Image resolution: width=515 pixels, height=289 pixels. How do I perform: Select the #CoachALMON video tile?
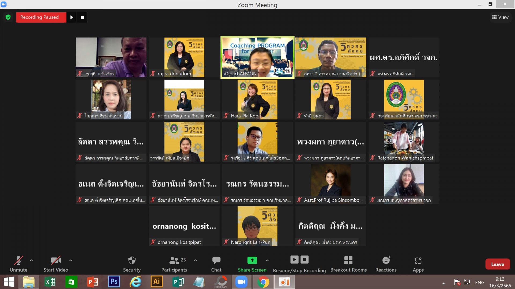pyautogui.click(x=257, y=57)
